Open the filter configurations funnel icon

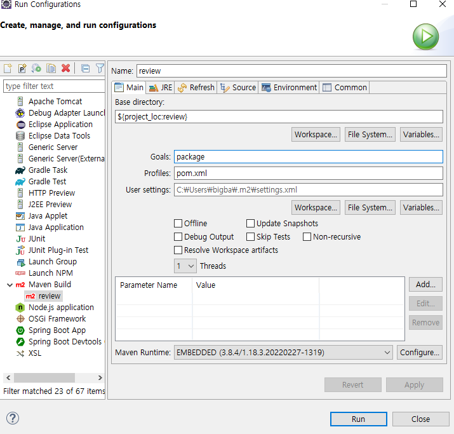[100, 69]
